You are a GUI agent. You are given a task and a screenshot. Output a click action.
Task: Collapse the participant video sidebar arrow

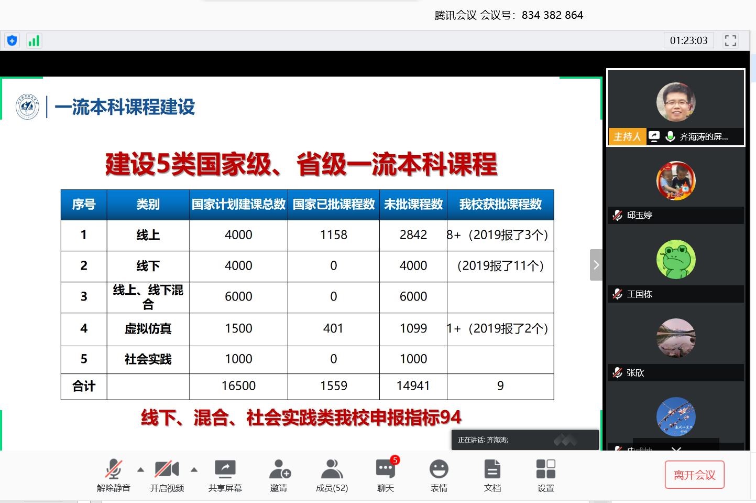point(596,265)
